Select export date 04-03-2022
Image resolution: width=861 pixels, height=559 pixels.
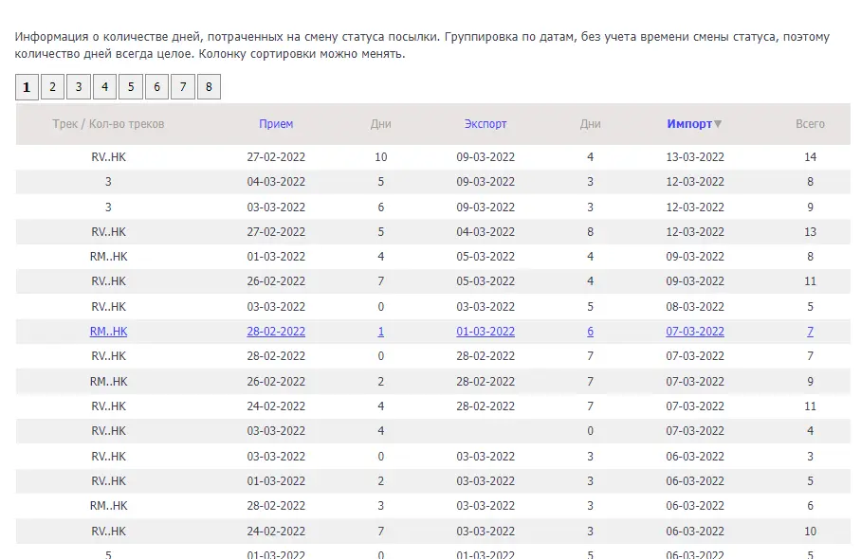(x=485, y=232)
